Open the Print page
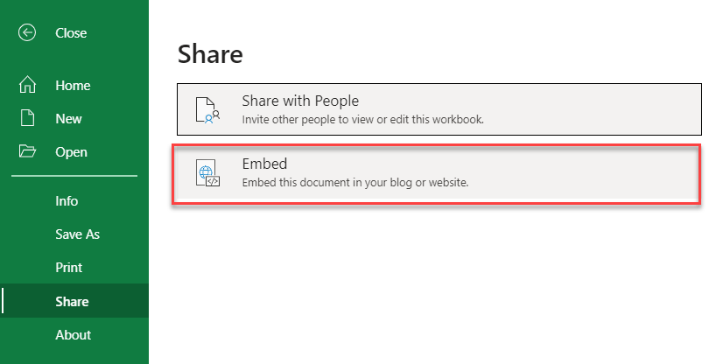The height and width of the screenshot is (364, 709). [x=68, y=268]
